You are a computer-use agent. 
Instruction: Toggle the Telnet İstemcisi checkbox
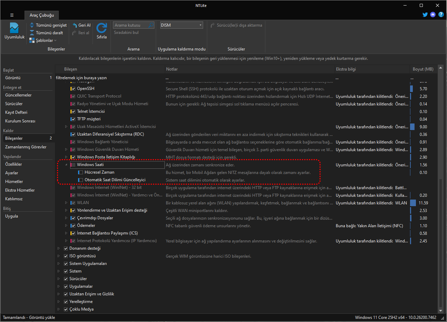tap(73, 112)
